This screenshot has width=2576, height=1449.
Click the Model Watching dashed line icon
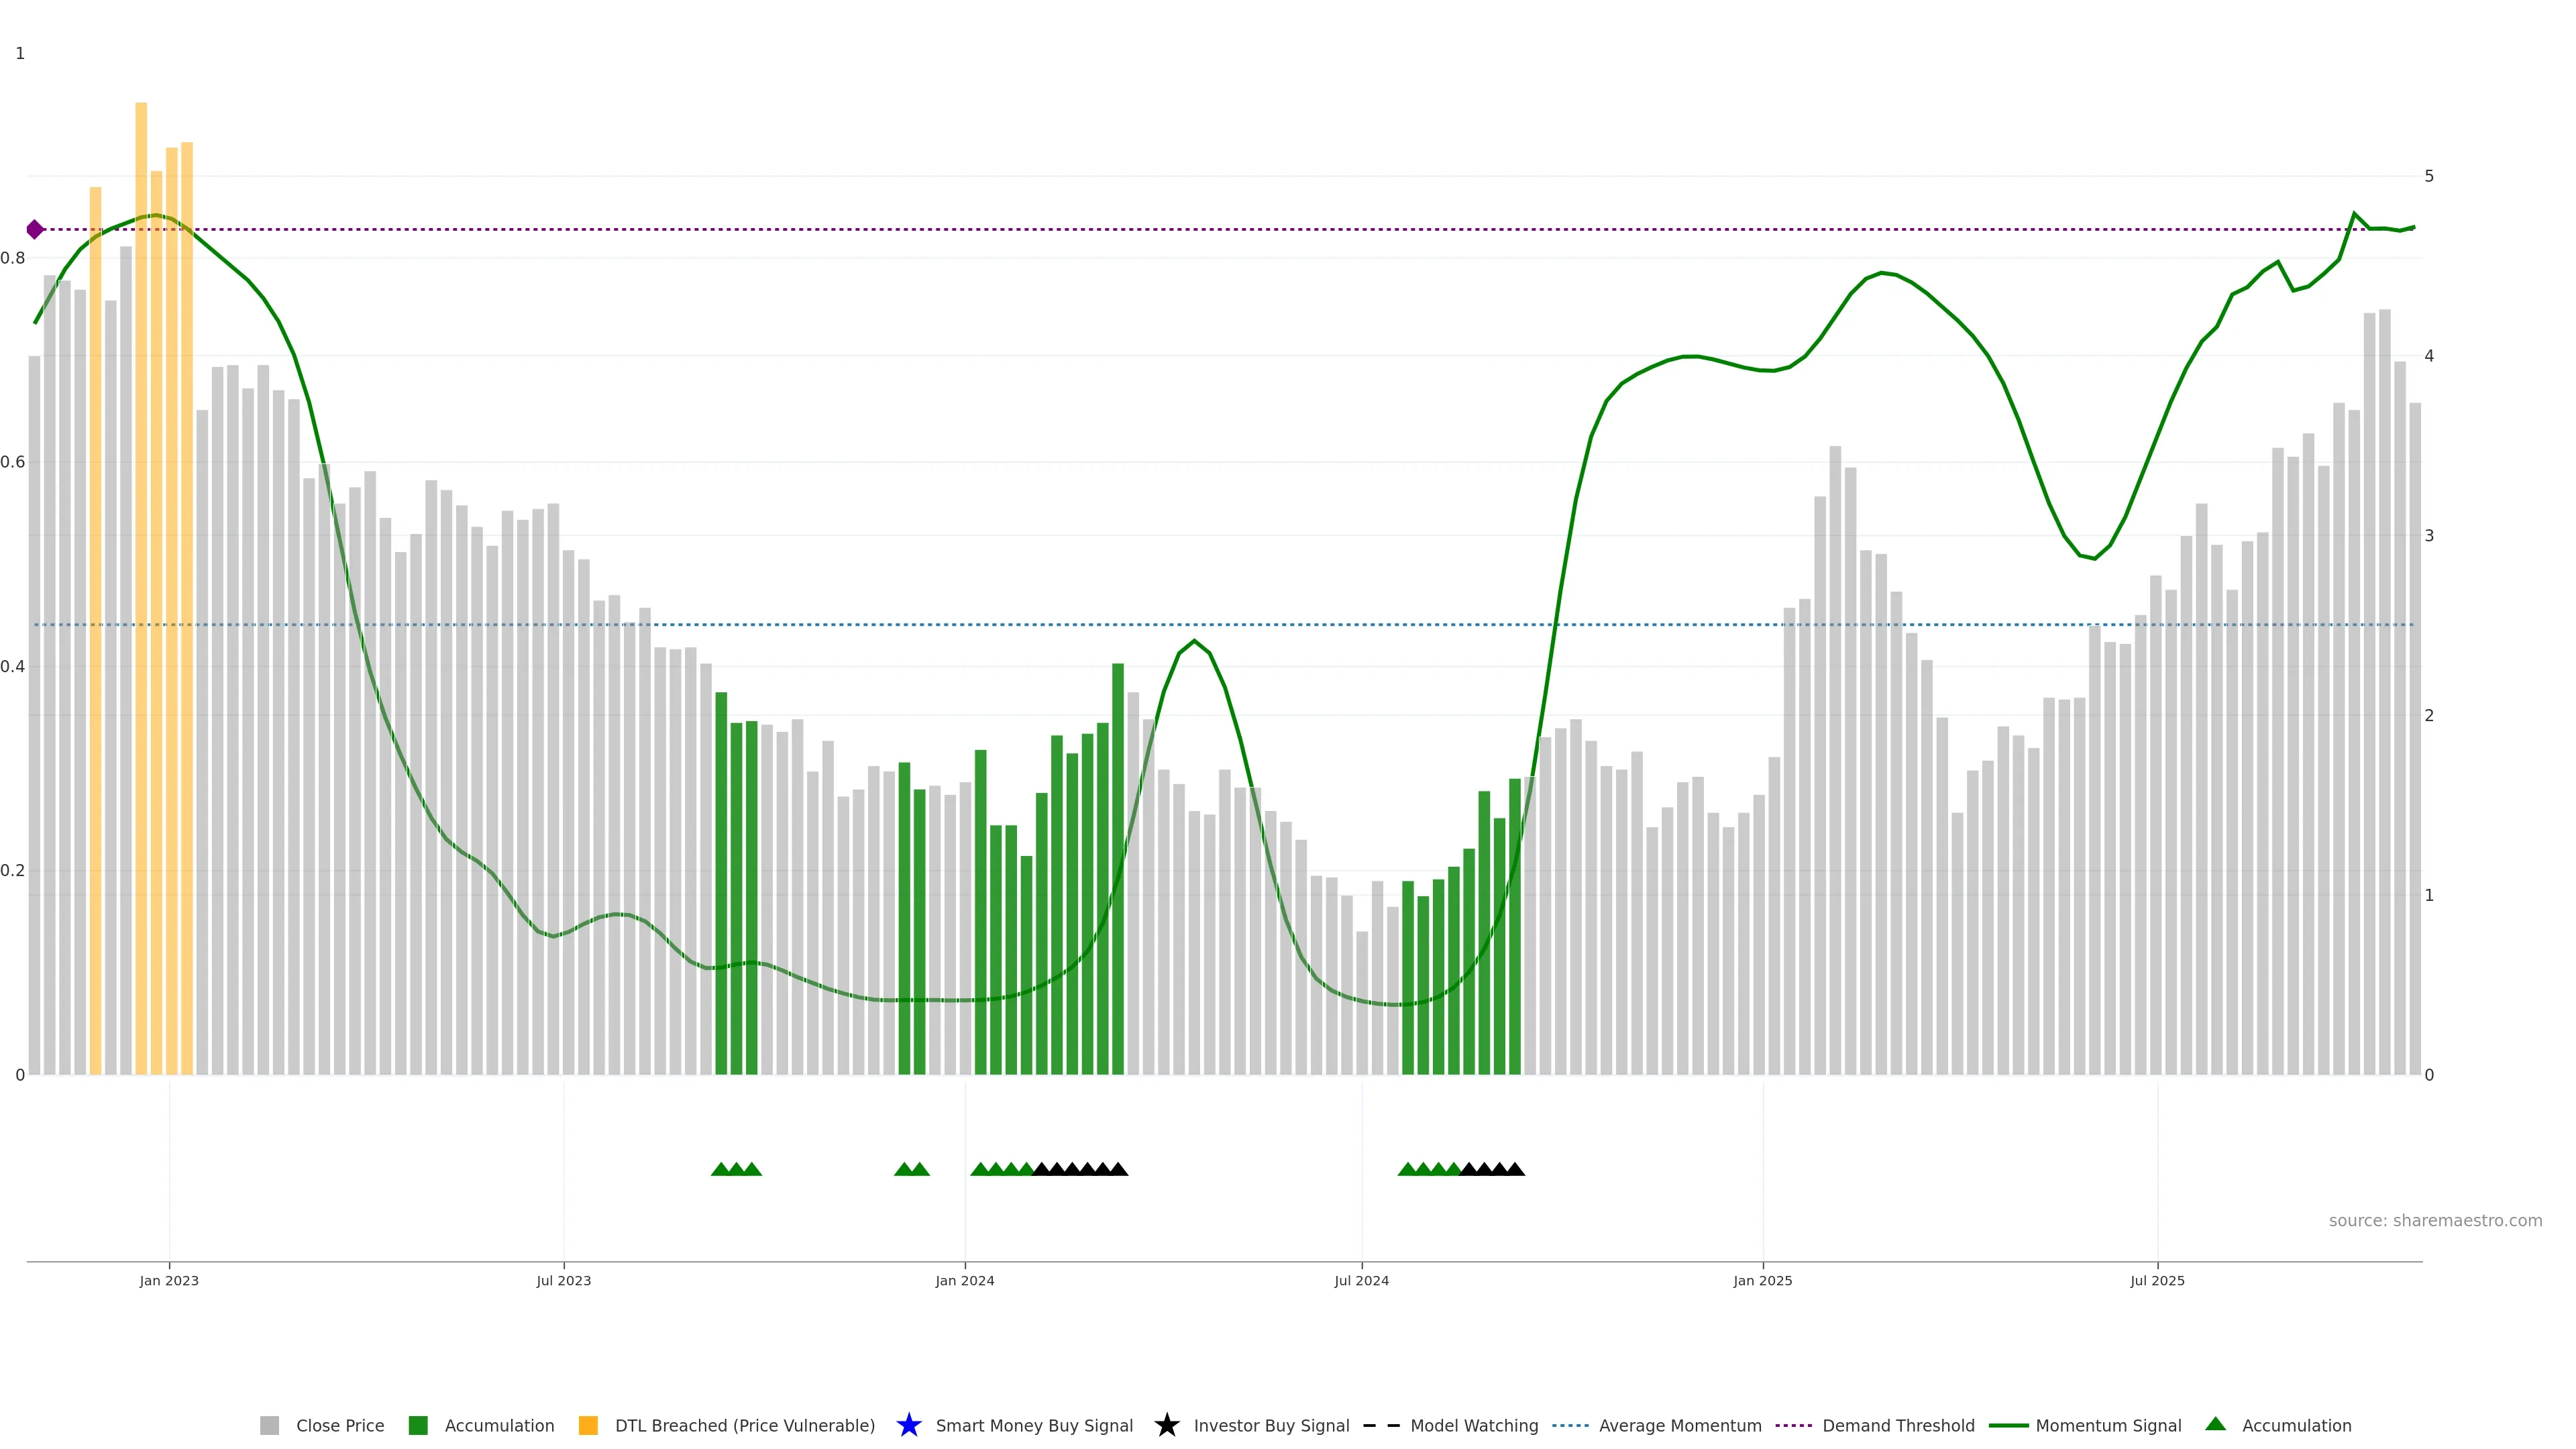point(1381,1426)
